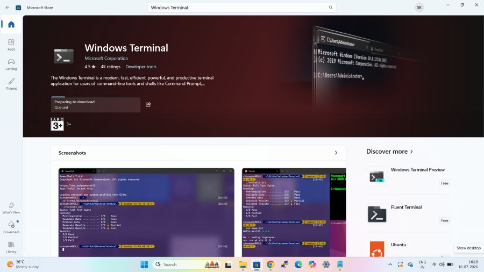Image resolution: width=484 pixels, height=272 pixels.
Task: Click the app description text
Action: click(132, 81)
